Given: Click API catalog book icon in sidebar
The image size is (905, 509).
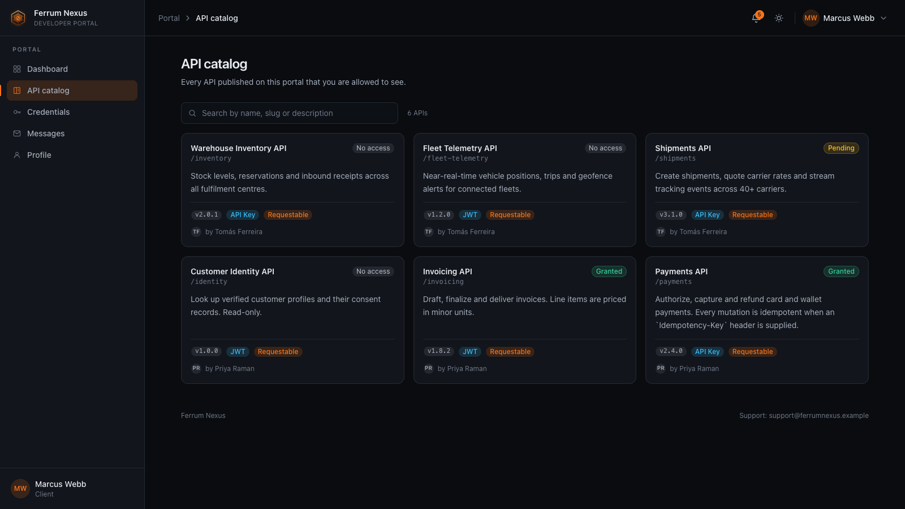Looking at the screenshot, I should click(17, 90).
